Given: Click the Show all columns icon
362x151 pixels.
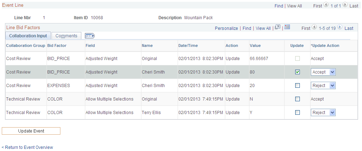Looking at the screenshot, I should [x=90, y=36].
